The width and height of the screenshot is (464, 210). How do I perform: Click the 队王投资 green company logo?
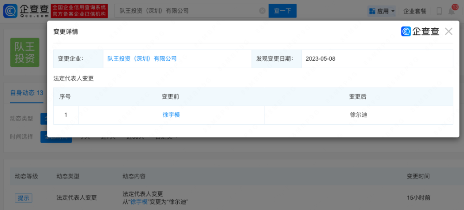click(25, 52)
